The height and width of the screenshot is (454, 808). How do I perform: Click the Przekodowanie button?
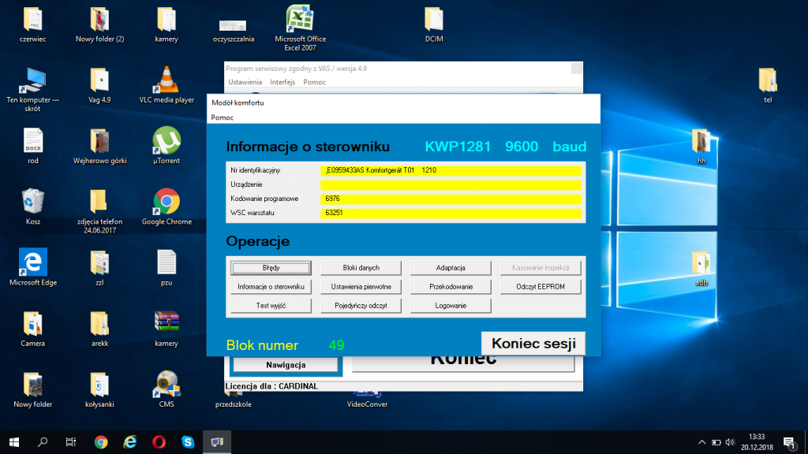click(451, 287)
